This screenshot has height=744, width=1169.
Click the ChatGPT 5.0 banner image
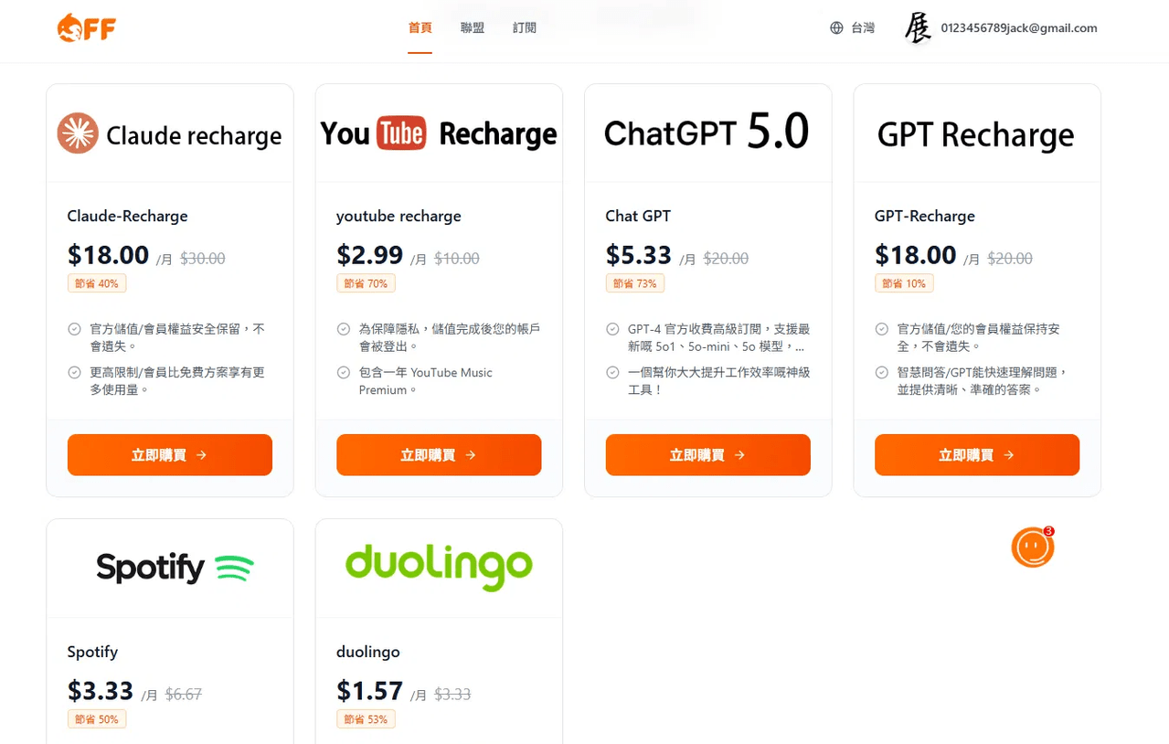(x=707, y=133)
